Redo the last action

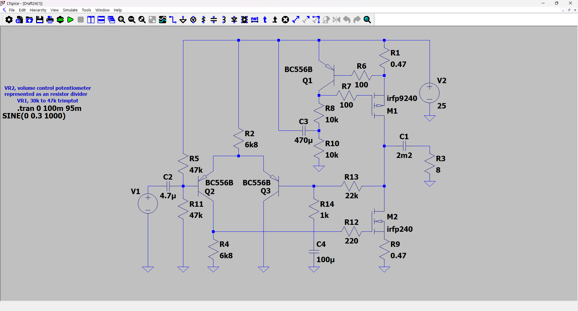click(x=357, y=20)
